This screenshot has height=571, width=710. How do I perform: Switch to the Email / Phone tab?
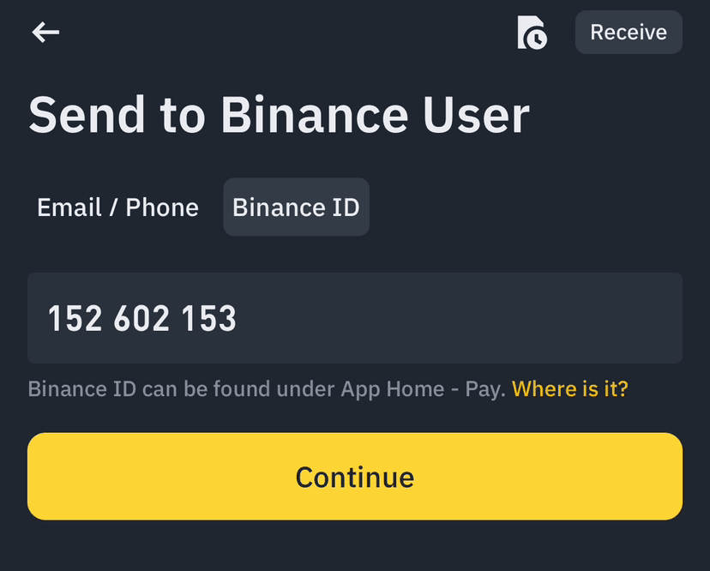pyautogui.click(x=117, y=207)
